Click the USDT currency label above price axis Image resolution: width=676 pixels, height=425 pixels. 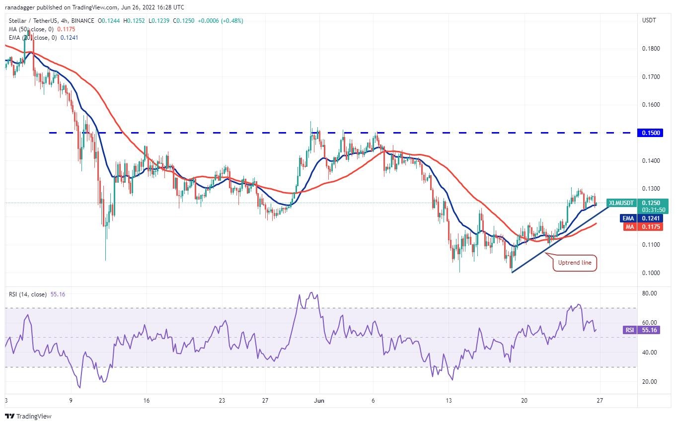[x=649, y=20]
